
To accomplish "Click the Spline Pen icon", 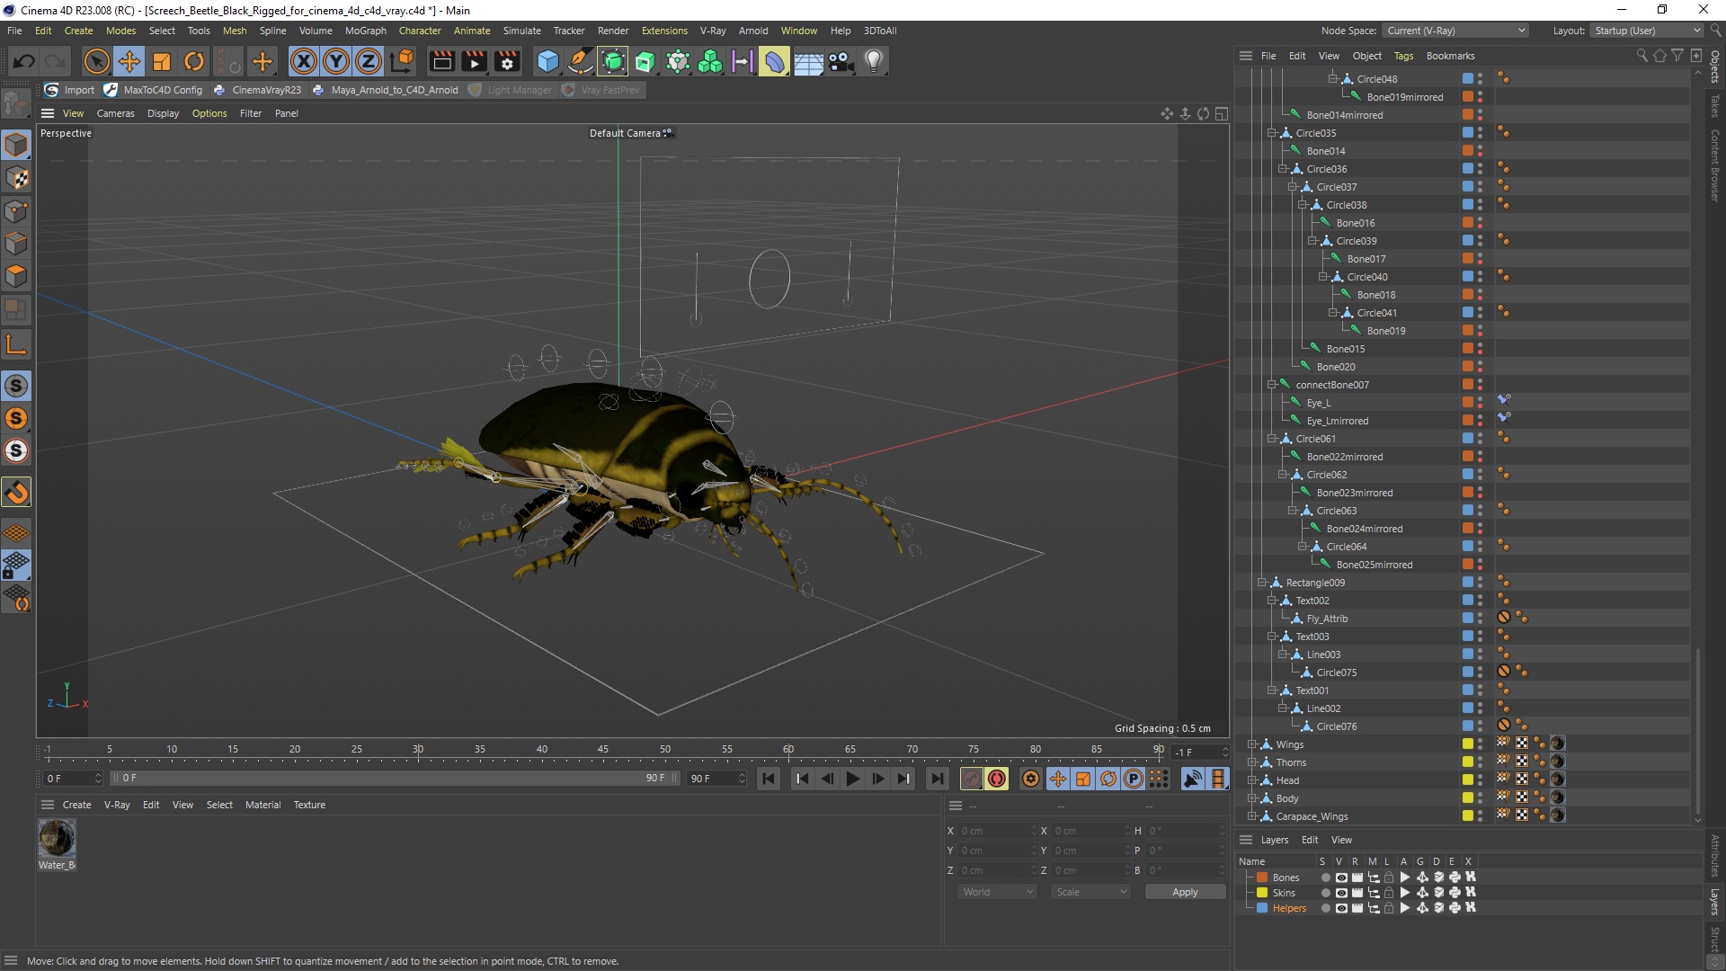I will point(581,61).
